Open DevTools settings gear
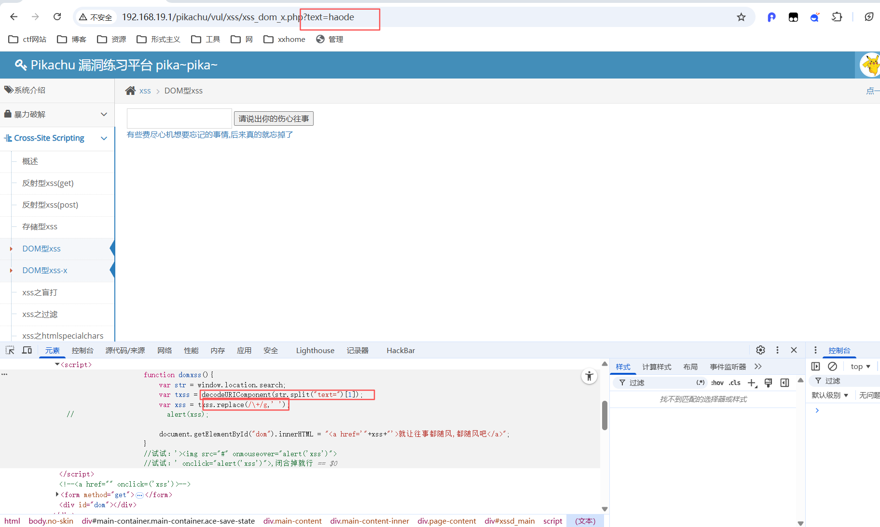Screen dimensions: 880x527 [760, 350]
